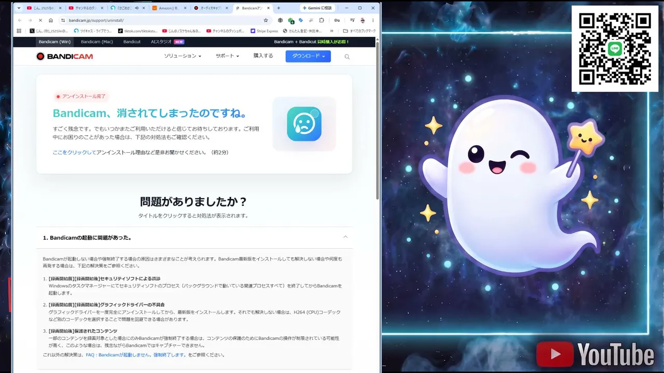The image size is (664, 373).
Task: Click the site information icon in address bar
Action: 63,20
